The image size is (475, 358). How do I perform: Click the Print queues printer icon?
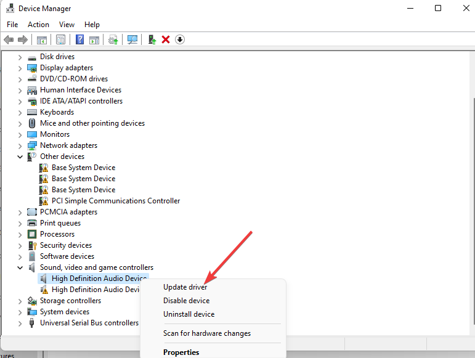[x=32, y=223]
